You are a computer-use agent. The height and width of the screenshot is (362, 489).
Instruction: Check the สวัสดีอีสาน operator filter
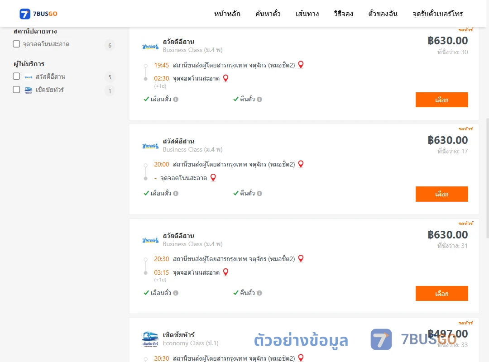click(x=17, y=76)
